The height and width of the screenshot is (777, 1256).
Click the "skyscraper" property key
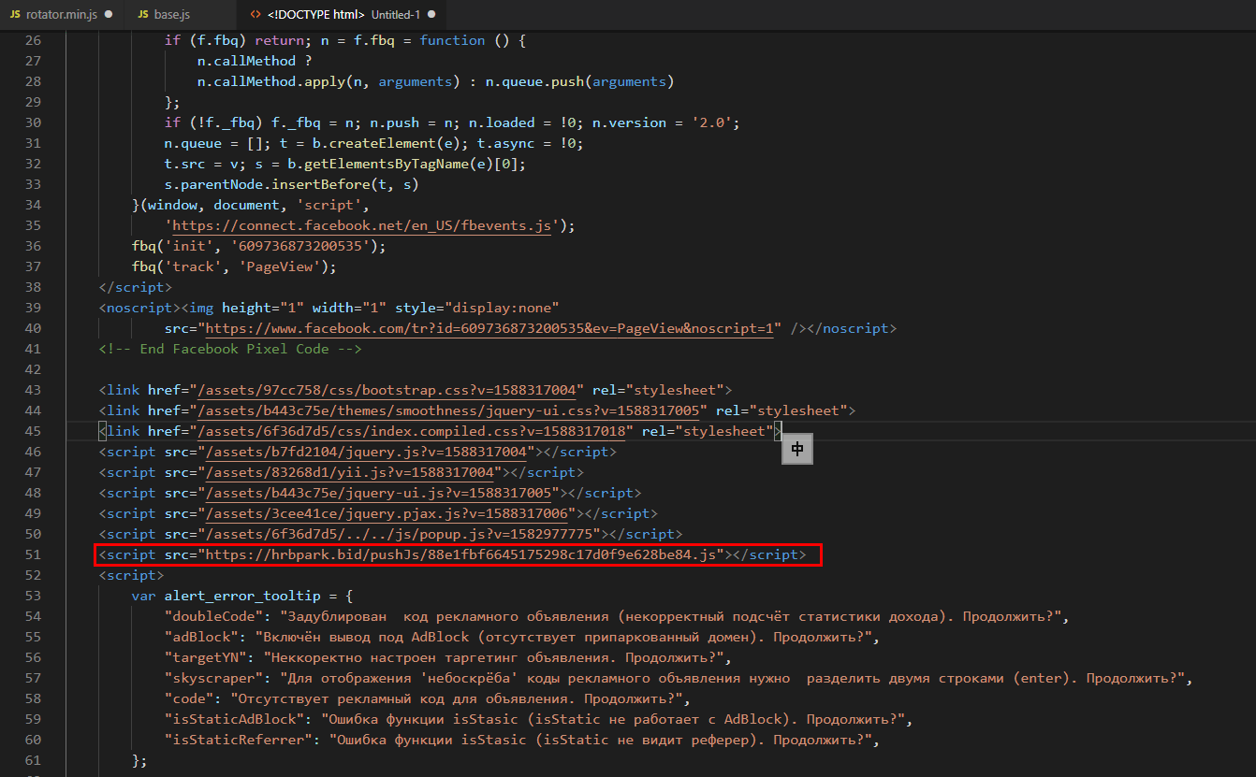(213, 678)
